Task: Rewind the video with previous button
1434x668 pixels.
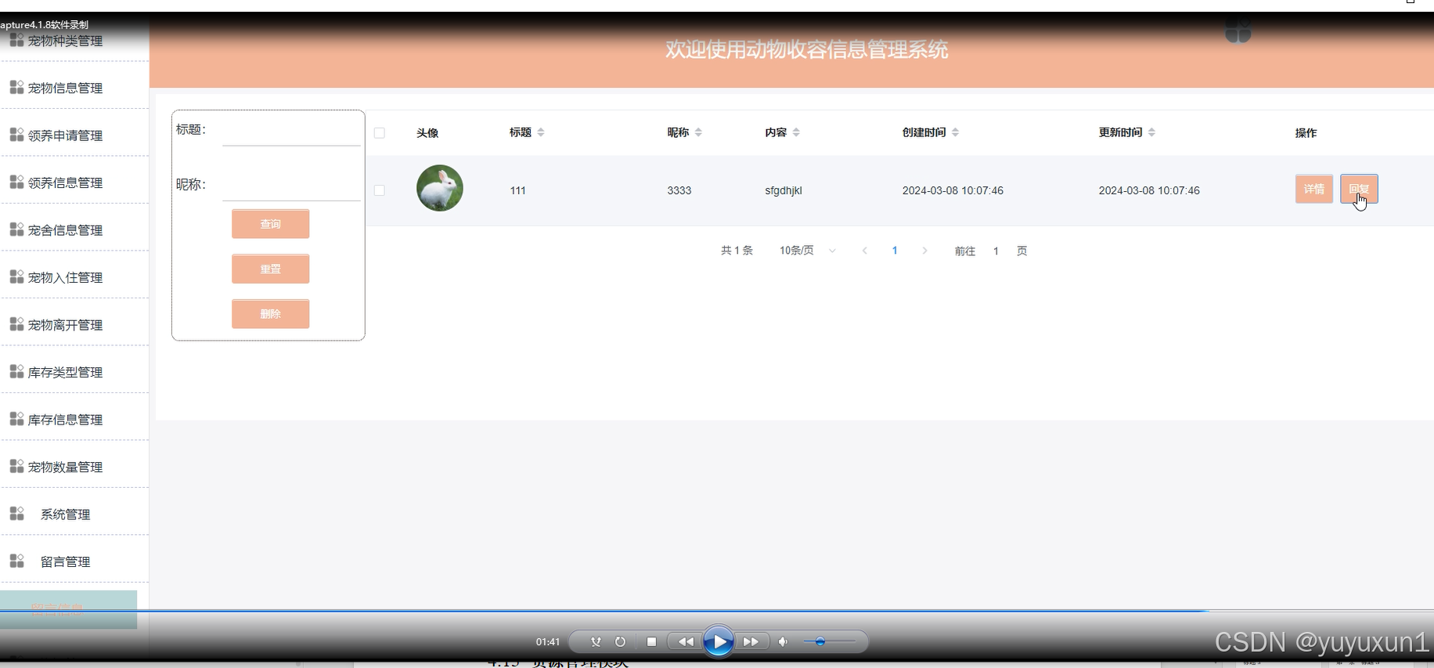Action: click(x=685, y=641)
